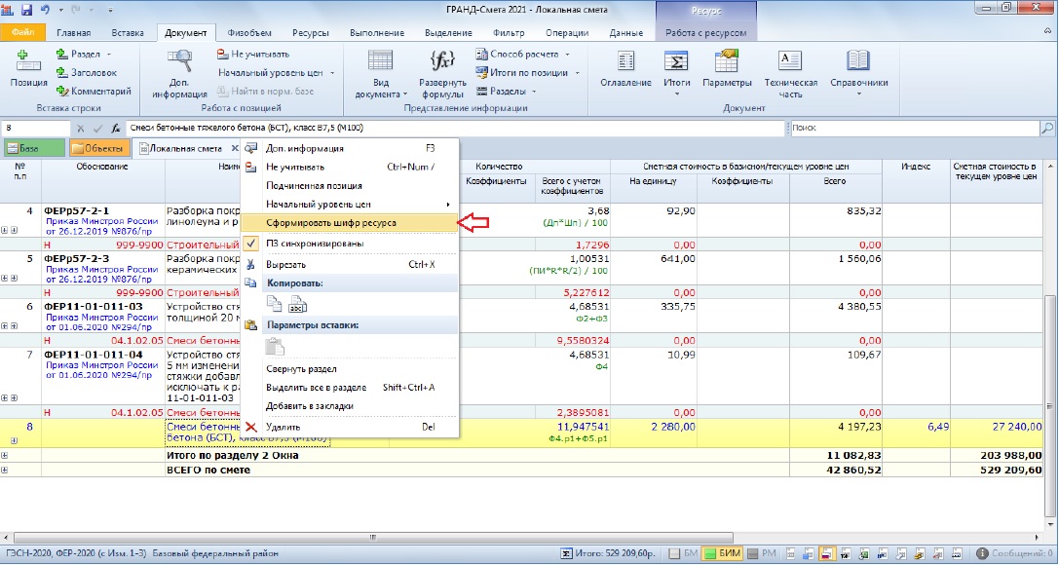Open the Итоги по позиции dropdown
Image resolution: width=1059 pixels, height=565 pixels.
tap(578, 73)
